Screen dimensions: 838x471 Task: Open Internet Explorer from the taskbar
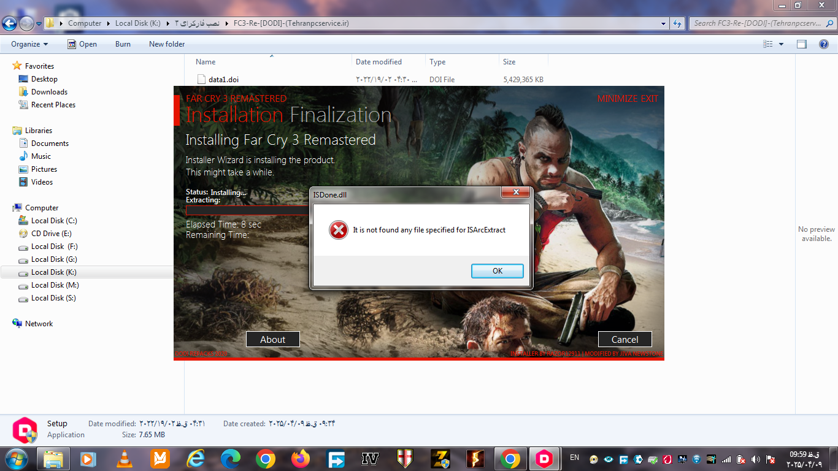[x=195, y=459]
